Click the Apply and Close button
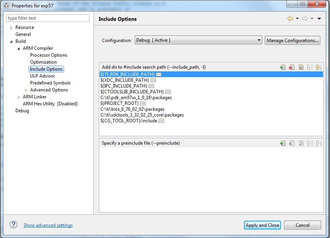 coord(262,225)
